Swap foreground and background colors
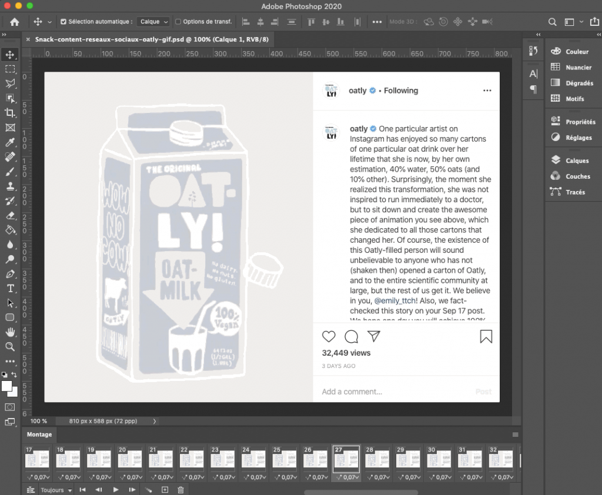This screenshot has width=602, height=495. [14, 374]
